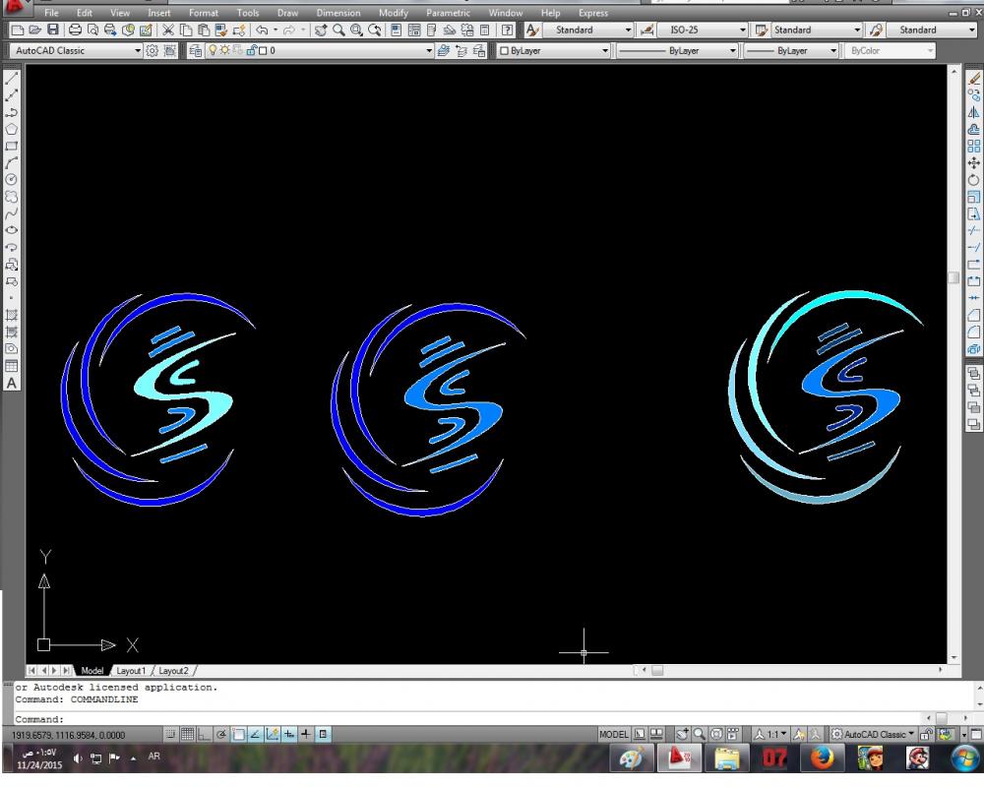Select the Rotate tool
This screenshot has height=787, width=984.
(x=973, y=180)
